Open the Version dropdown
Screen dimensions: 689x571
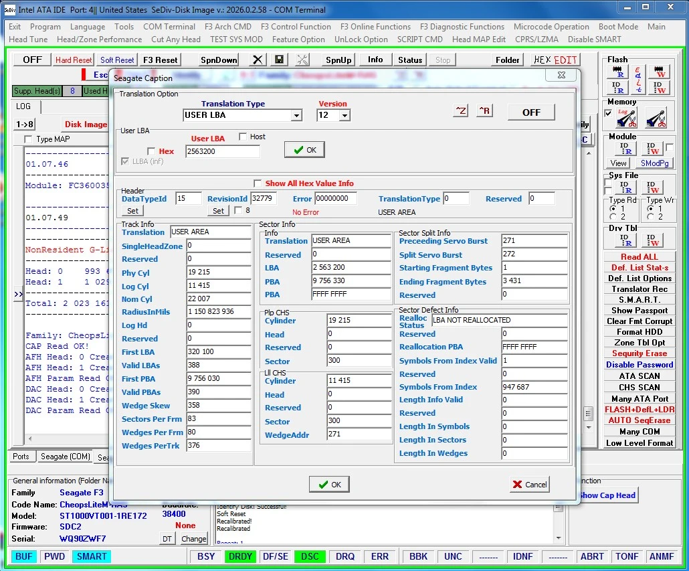(345, 116)
